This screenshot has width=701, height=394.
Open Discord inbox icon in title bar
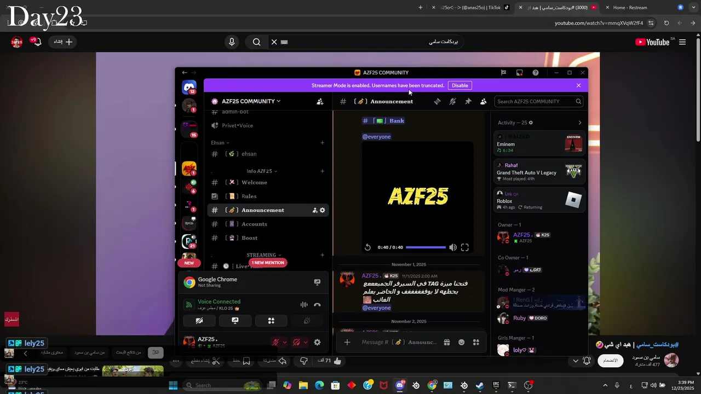coord(519,72)
